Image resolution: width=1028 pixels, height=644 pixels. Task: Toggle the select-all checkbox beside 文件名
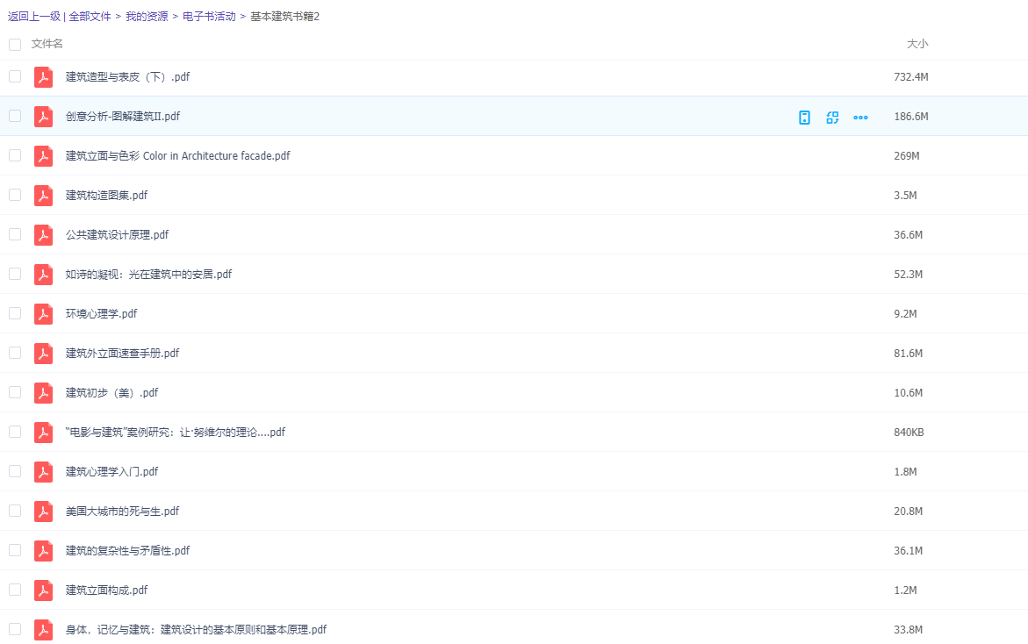[15, 45]
